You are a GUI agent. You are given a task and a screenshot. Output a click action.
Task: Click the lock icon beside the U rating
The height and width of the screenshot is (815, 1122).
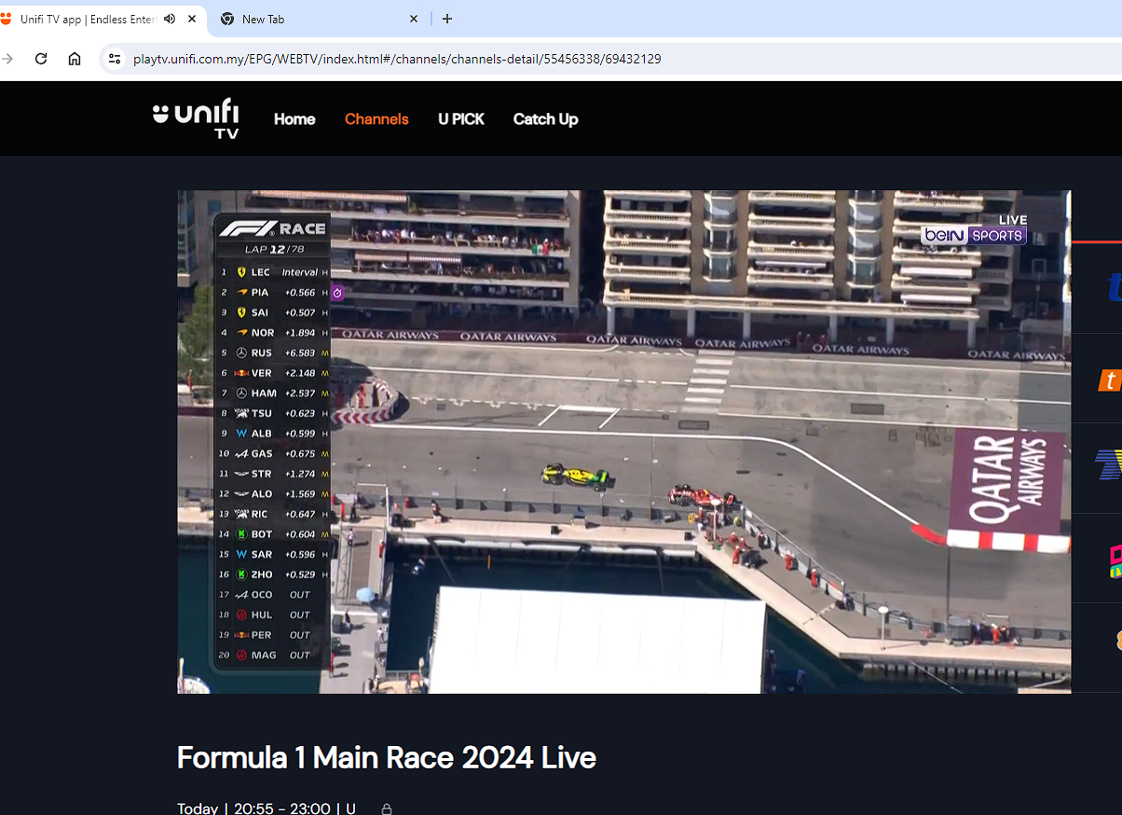pos(387,808)
